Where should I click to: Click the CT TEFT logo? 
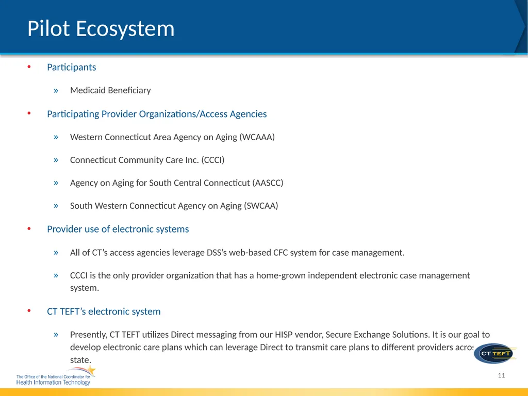pos(495,353)
